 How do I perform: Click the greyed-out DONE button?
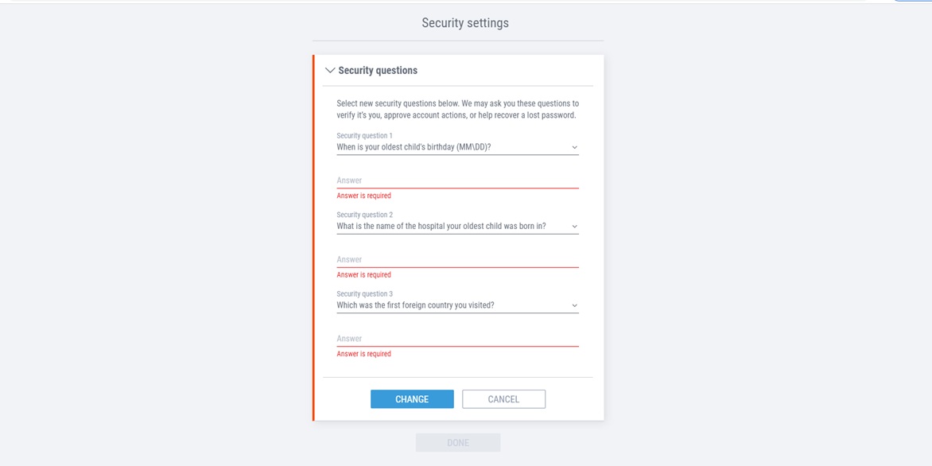(458, 443)
